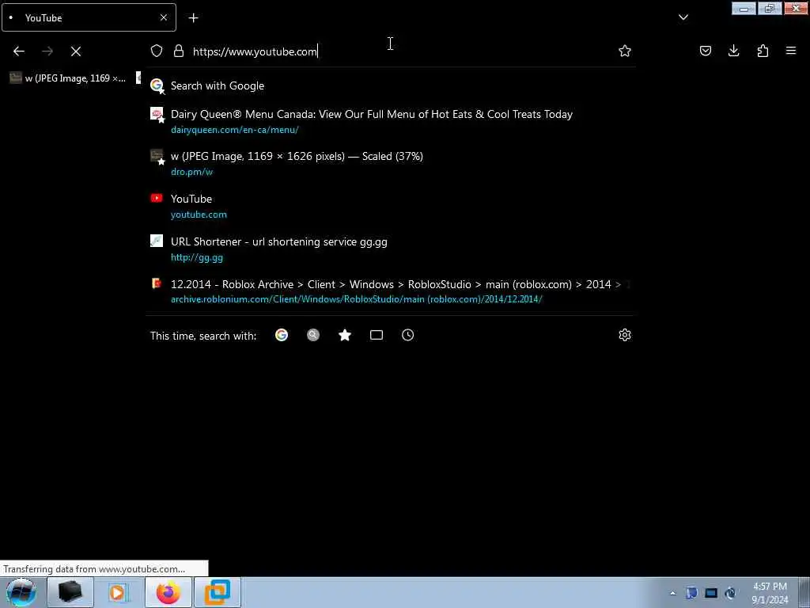Screen dimensions: 810x608
Task: Click the archive.roblonium.com URL text
Action: [357, 298]
